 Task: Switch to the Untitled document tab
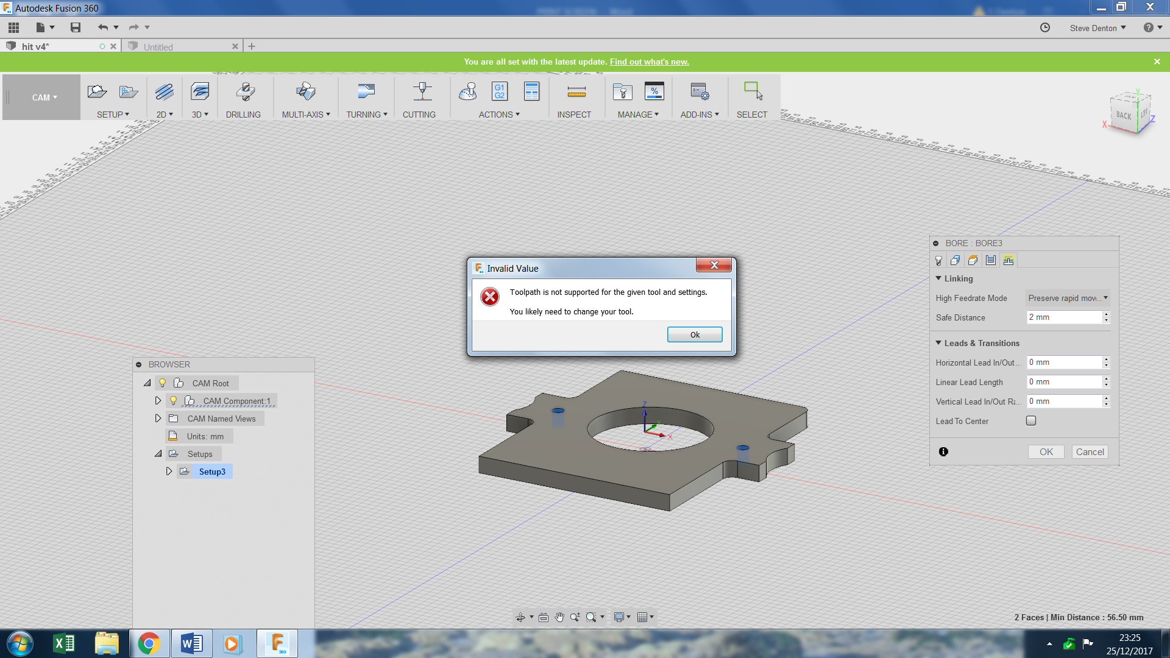tap(158, 47)
